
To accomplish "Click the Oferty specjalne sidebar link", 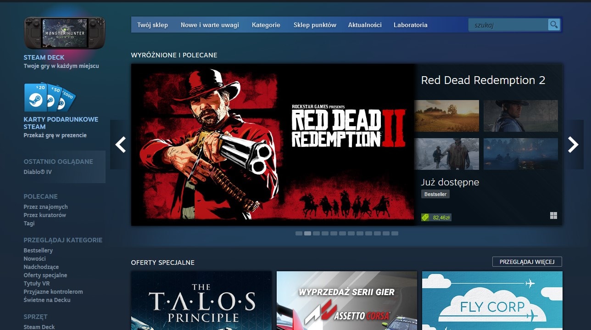I will click(45, 275).
